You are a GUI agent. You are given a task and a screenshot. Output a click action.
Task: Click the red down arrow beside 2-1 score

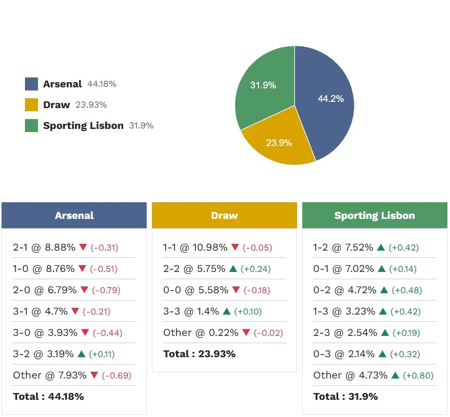tap(83, 247)
